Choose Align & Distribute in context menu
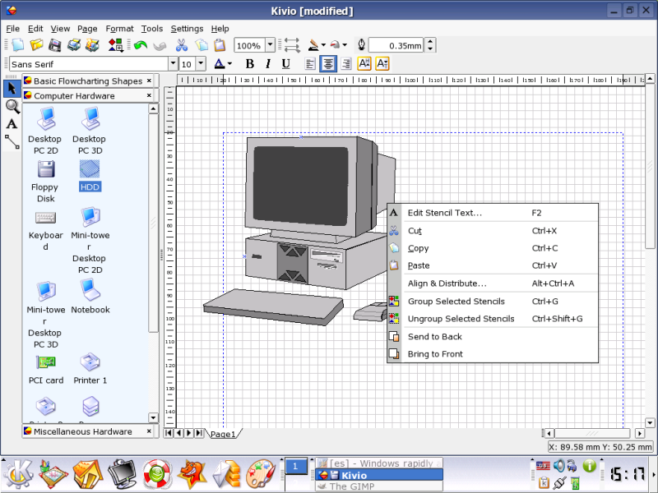This screenshot has width=658, height=493. click(493, 283)
